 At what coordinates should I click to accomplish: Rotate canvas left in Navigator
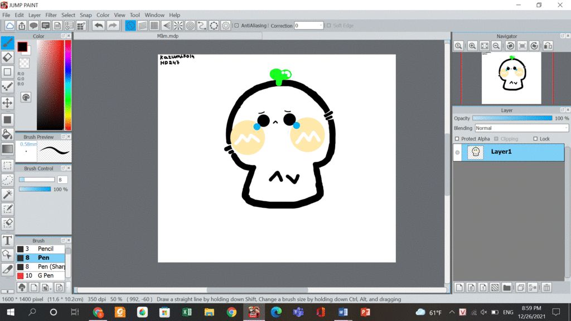[x=510, y=46]
